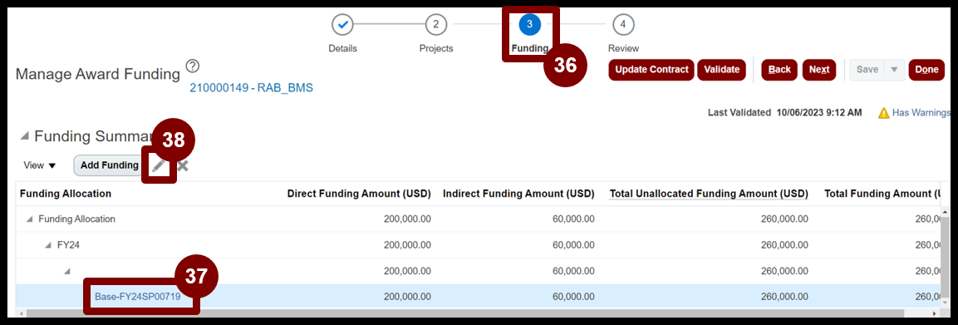Collapse the FY24 tree node

(48, 245)
